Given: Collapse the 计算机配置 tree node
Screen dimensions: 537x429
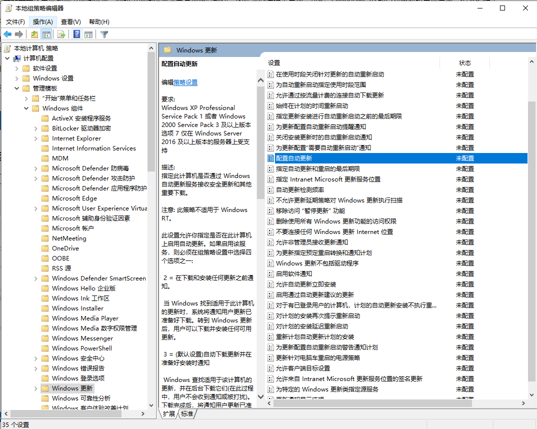Looking at the screenshot, I should point(7,58).
